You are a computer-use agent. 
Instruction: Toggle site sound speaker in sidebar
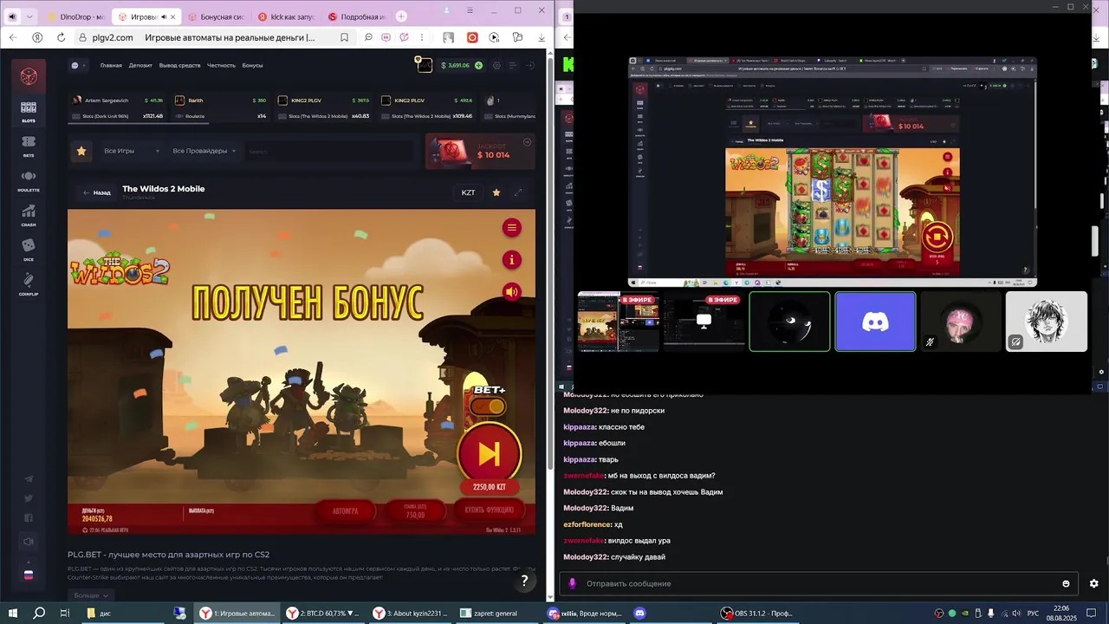[x=29, y=543]
